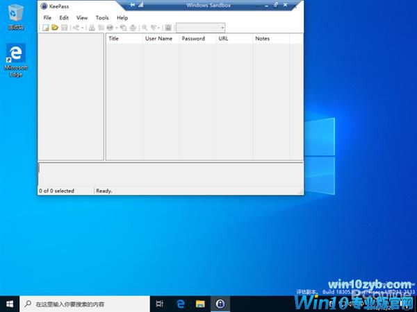417x312 pixels.
Task: Click the New database toolbar icon
Action: click(46, 28)
